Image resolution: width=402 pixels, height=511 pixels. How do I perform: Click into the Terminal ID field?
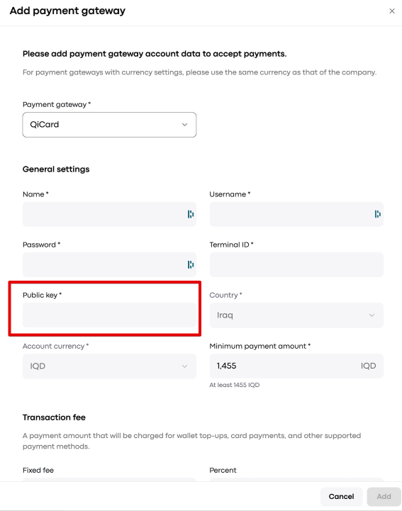(296, 264)
